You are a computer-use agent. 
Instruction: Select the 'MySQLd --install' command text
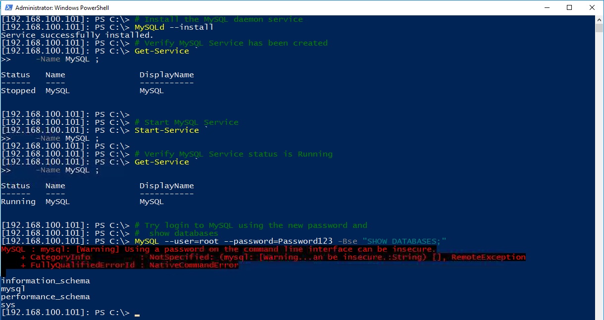174,27
